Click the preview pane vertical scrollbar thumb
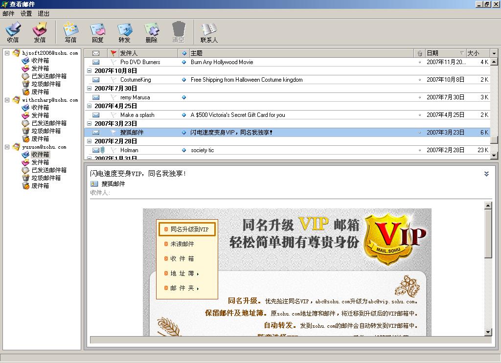501x363 pixels. (x=488, y=233)
